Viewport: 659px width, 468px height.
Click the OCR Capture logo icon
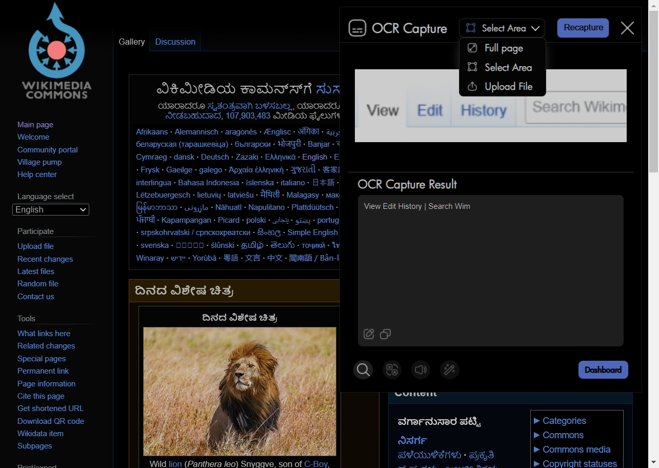coord(357,28)
